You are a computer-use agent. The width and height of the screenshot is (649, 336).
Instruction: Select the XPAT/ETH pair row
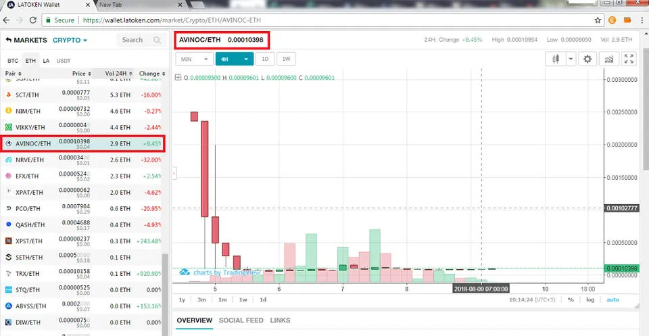(x=82, y=193)
